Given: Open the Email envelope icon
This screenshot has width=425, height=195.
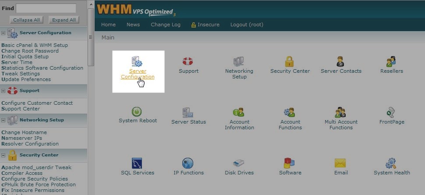Looking at the screenshot, I should tap(340, 163).
